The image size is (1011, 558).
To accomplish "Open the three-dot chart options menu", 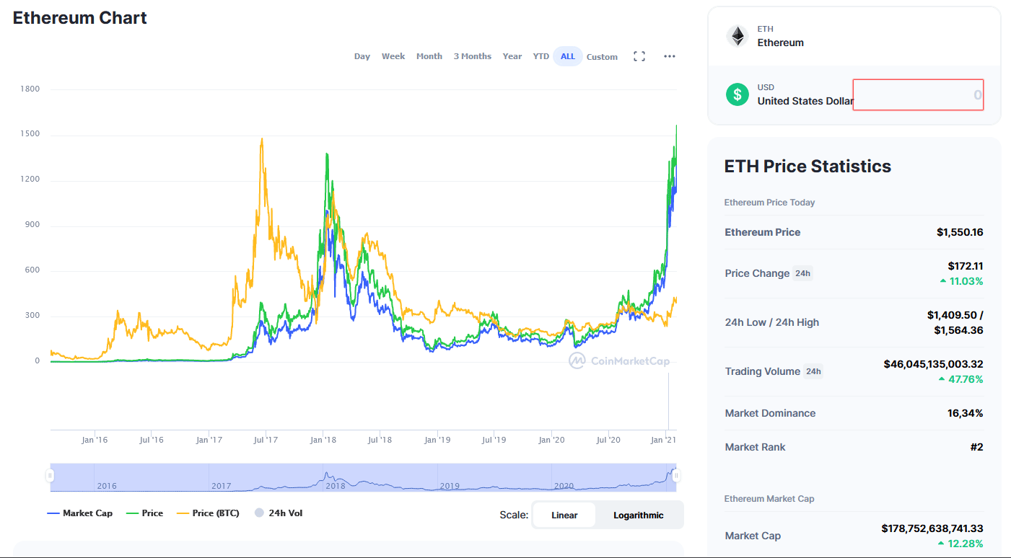I will click(x=670, y=56).
